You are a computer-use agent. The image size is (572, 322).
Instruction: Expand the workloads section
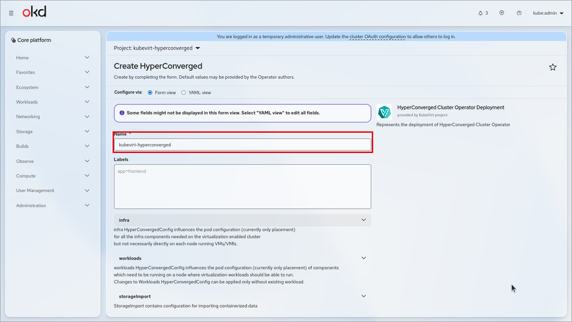(243, 258)
